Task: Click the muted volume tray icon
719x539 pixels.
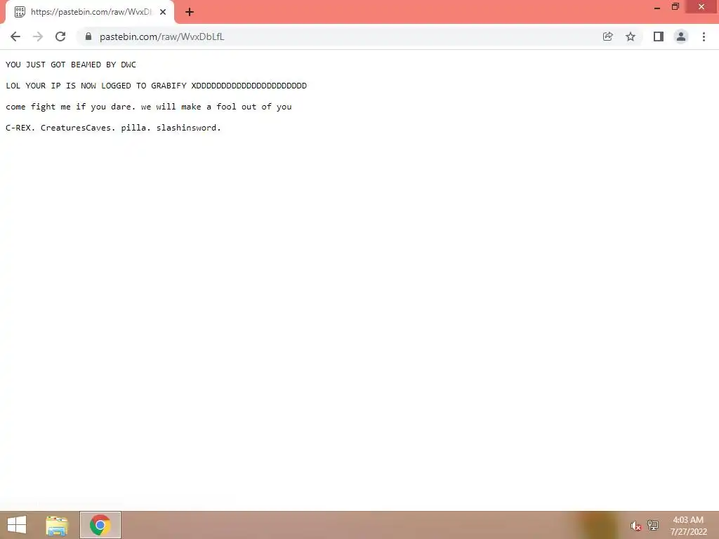Action: [635, 526]
